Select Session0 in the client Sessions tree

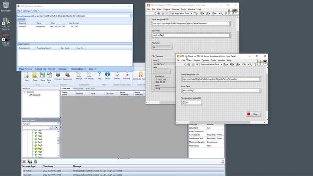pos(36,95)
